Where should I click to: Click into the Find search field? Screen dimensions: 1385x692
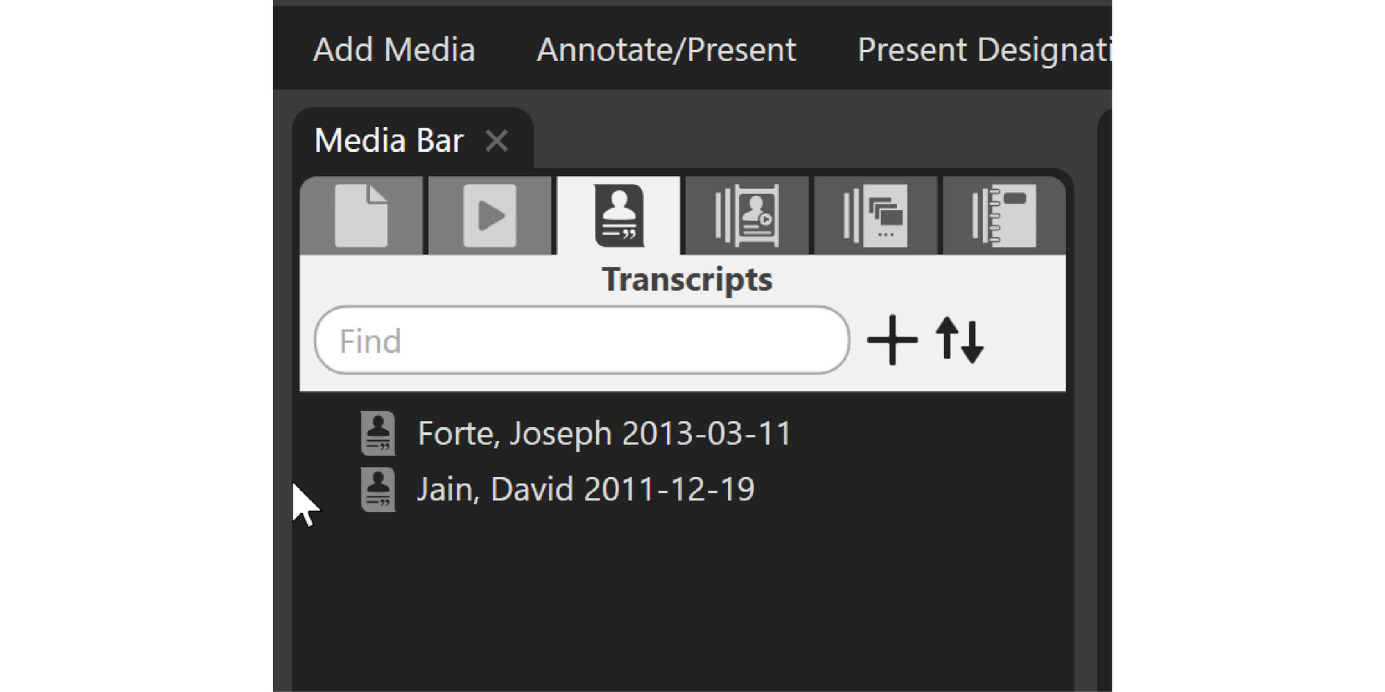[582, 341]
